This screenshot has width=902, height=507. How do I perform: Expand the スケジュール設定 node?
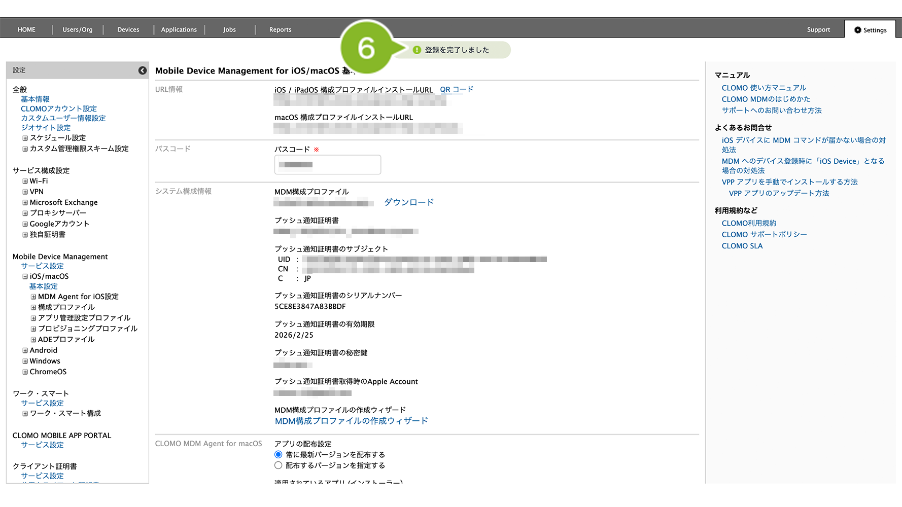(x=25, y=138)
